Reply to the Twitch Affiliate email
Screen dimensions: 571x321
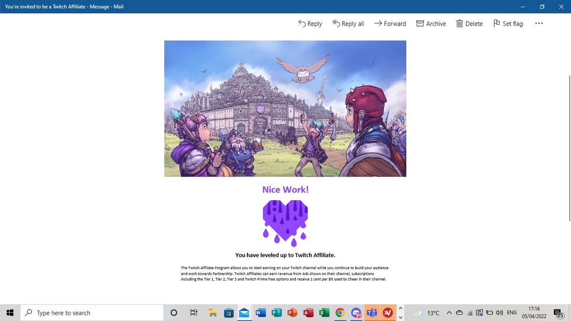(310, 23)
